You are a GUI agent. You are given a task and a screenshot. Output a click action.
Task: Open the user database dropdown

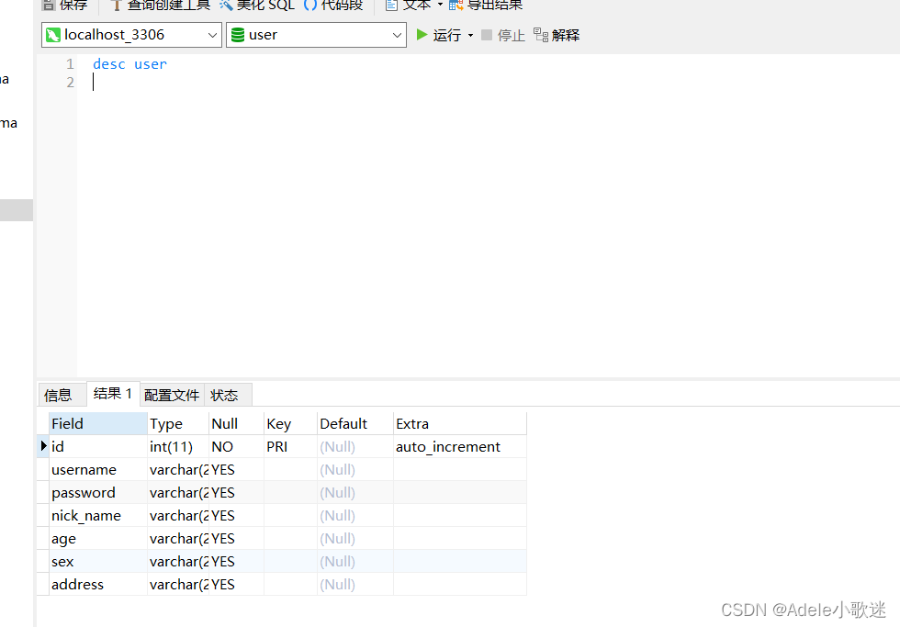[x=399, y=35]
